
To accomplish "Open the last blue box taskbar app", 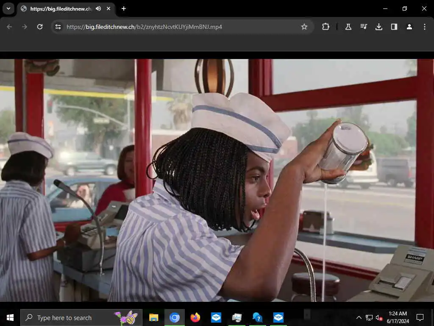I will 278,318.
